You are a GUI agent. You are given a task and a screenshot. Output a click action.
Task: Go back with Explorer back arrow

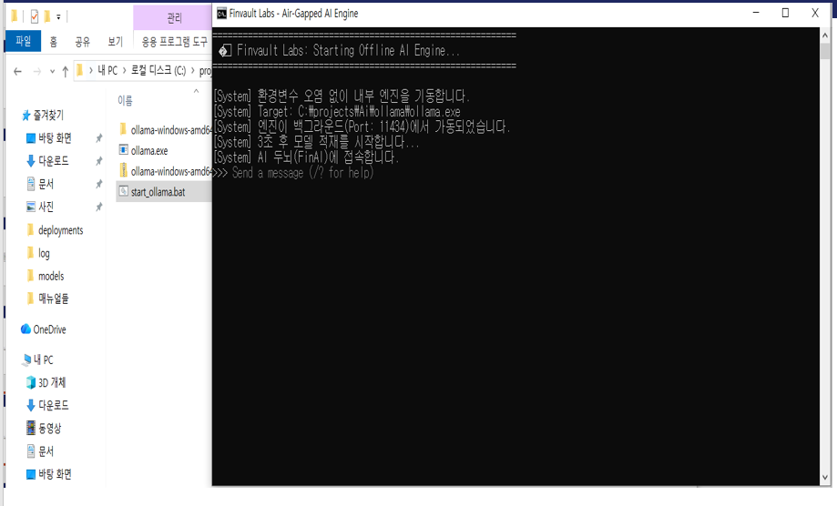pyautogui.click(x=17, y=71)
